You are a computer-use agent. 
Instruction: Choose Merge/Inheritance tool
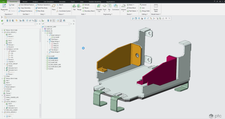pyautogui.click(x=25, y=11)
